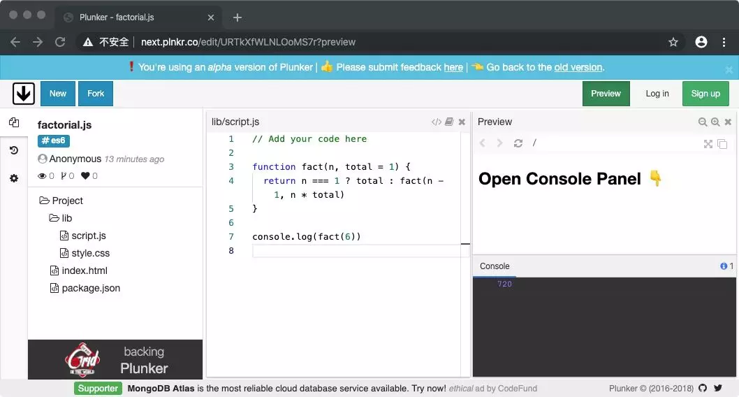Follow the old version link
Screen dimensions: 739x397
[578, 67]
